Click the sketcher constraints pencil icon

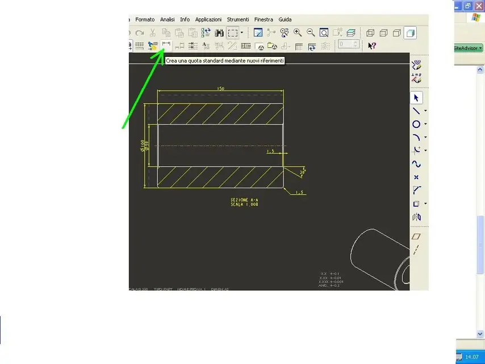pyautogui.click(x=417, y=78)
